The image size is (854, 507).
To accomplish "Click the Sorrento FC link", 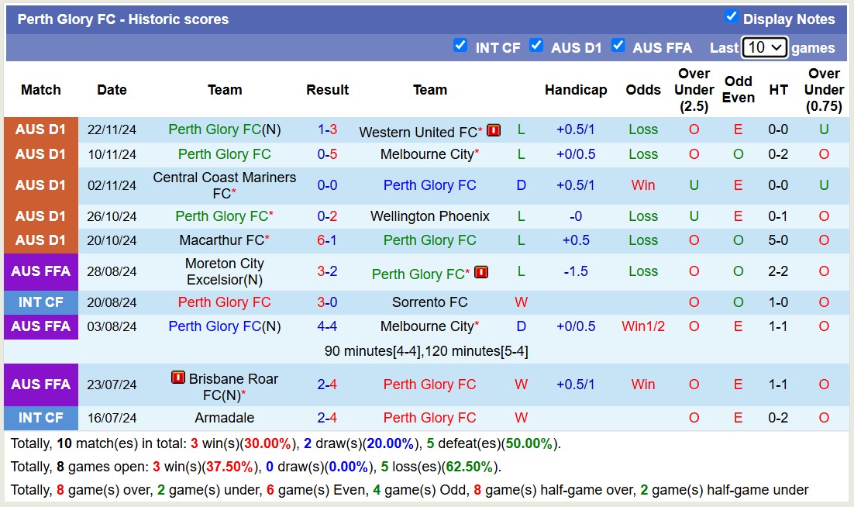I will (430, 302).
